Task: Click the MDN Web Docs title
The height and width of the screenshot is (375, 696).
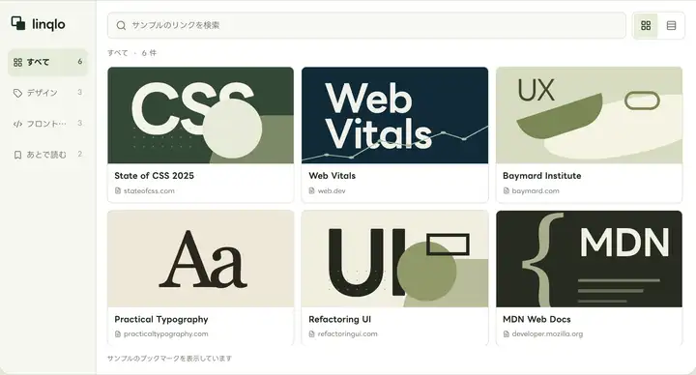Action: click(x=536, y=320)
